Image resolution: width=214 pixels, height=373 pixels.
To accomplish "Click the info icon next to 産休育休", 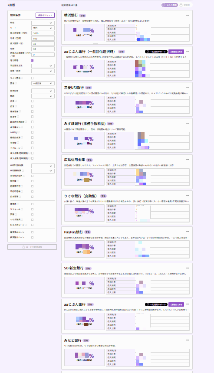I will [x=20, y=111].
